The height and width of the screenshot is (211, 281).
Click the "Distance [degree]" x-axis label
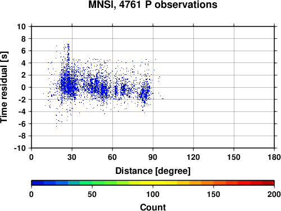tap(153, 171)
